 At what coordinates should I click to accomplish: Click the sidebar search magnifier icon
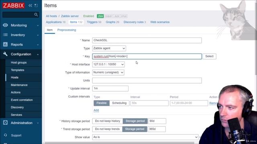pyautogui.click(x=36, y=15)
